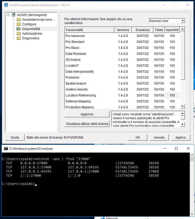Viewport: 195px width, 219px height.
Task: Select the ArcGIS (demoagsbd) root node
Action: tap(32, 15)
